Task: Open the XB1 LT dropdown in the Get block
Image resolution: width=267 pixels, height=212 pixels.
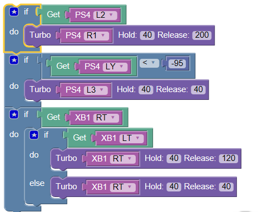Action: (x=131, y=138)
